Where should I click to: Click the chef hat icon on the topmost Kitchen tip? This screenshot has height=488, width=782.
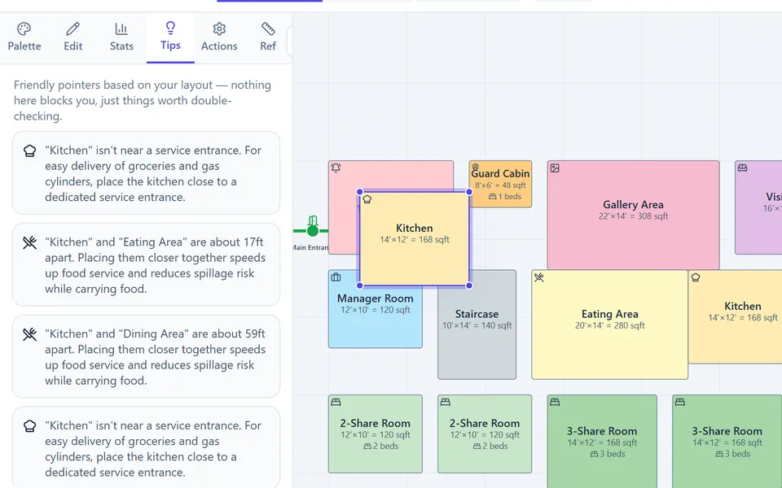[x=30, y=151]
